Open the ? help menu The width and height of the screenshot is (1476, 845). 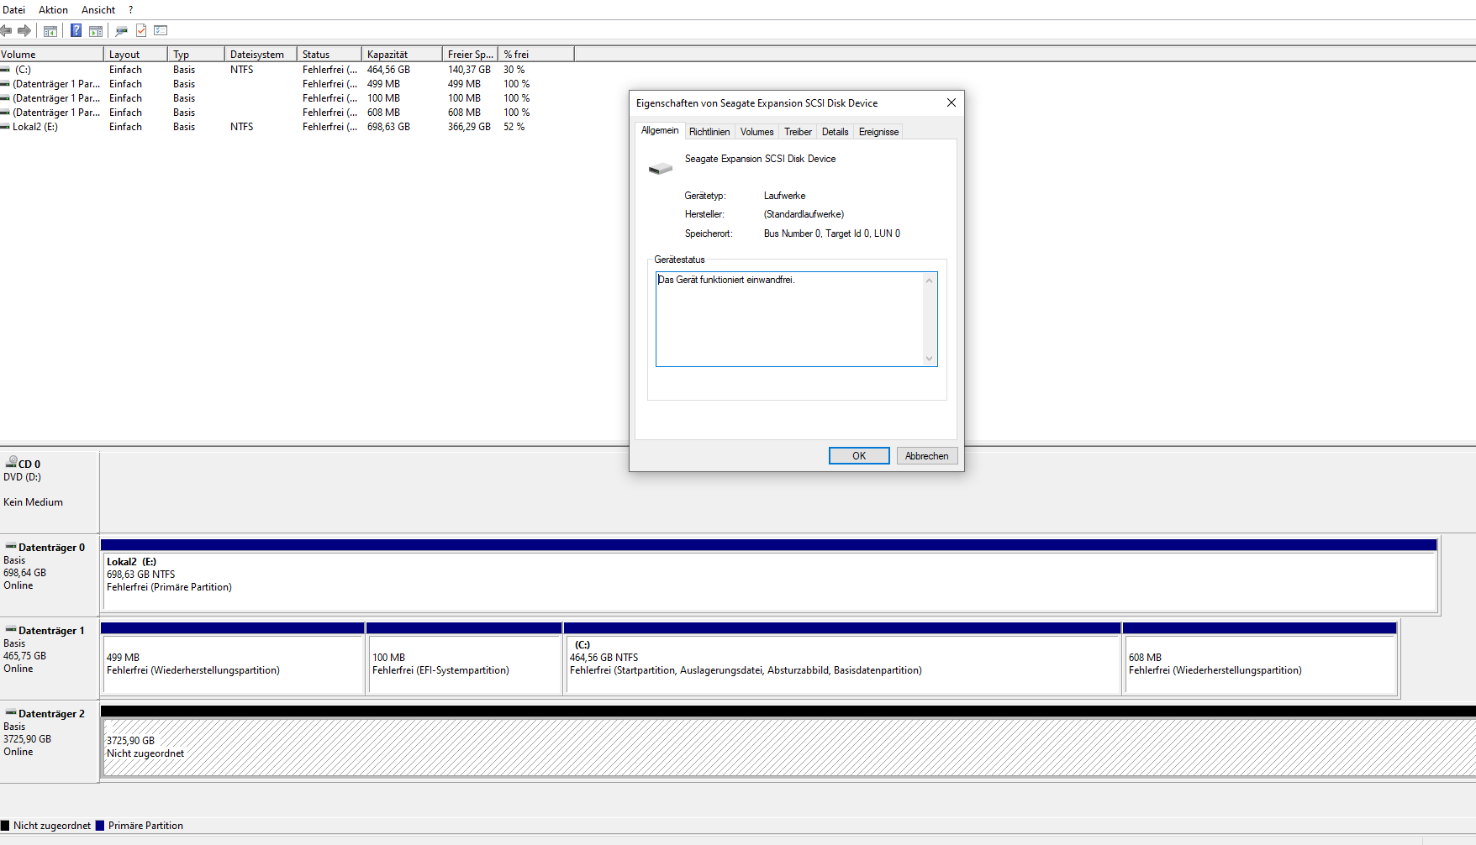130,10
